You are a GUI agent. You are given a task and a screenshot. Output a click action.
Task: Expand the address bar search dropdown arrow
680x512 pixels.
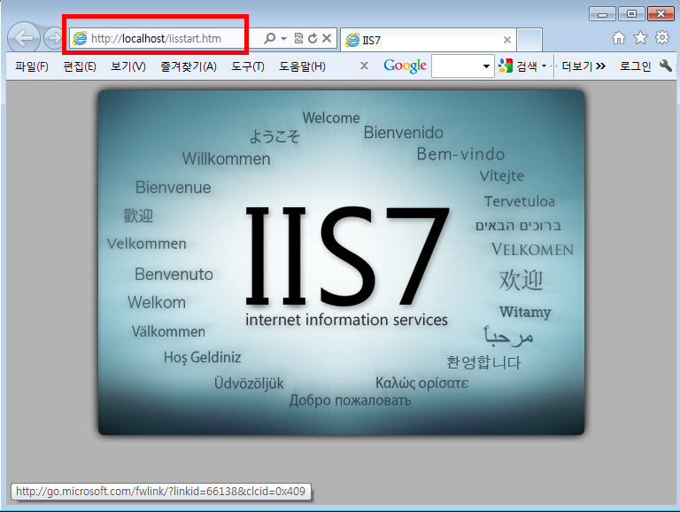[x=283, y=39]
